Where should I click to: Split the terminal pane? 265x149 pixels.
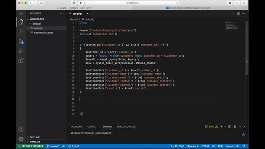click(x=229, y=127)
